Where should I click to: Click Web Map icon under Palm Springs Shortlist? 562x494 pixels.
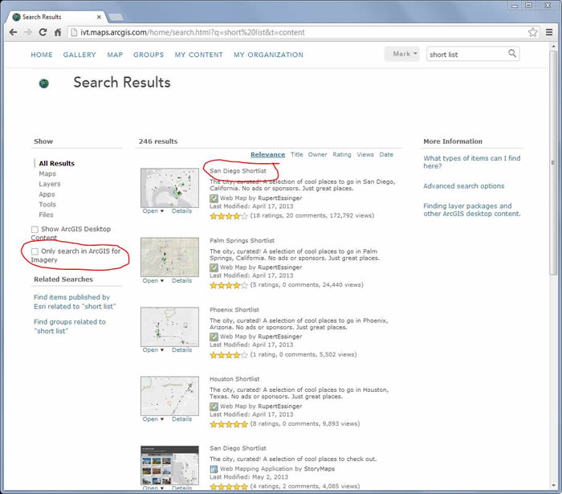[214, 267]
